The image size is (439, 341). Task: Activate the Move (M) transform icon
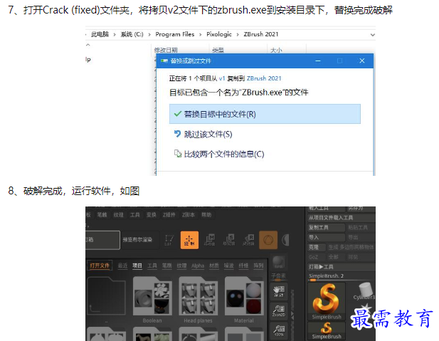(x=209, y=240)
